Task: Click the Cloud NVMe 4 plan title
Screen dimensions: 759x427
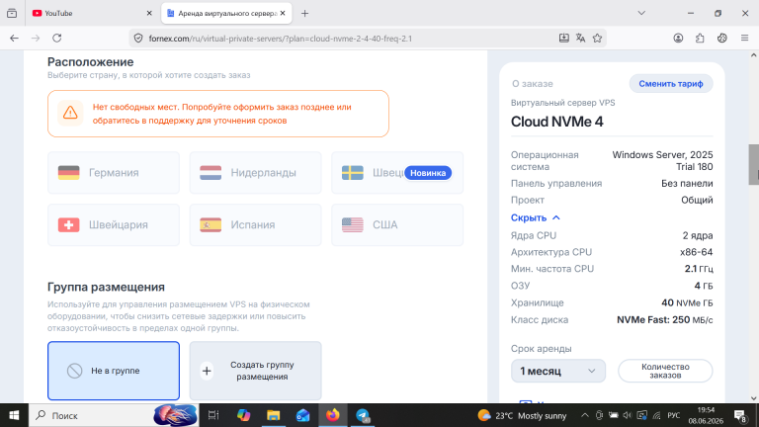Action: coord(557,122)
